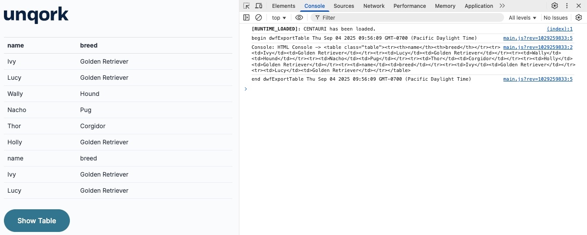Click the console prompt chevron

[x=246, y=89]
